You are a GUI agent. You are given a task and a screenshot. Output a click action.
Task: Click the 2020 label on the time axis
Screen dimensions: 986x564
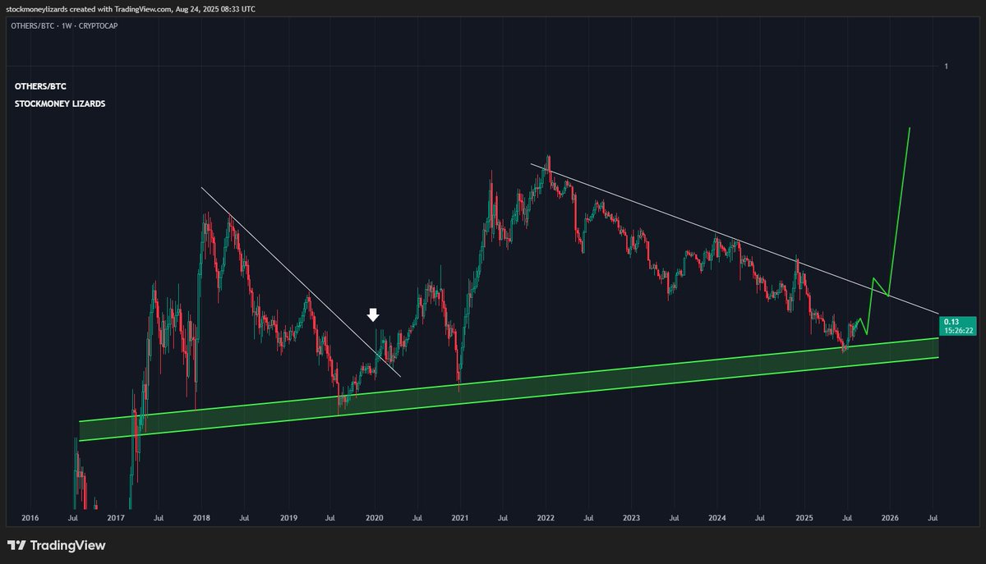375,518
